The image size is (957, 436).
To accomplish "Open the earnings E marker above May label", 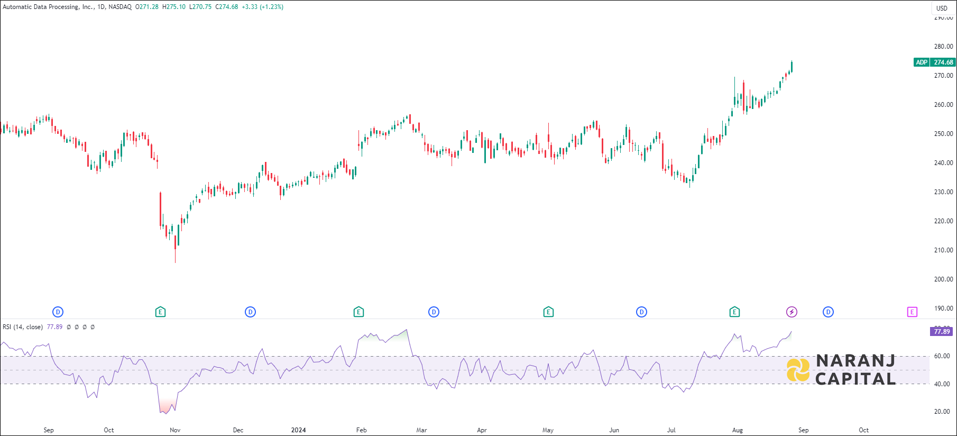I will coord(548,312).
